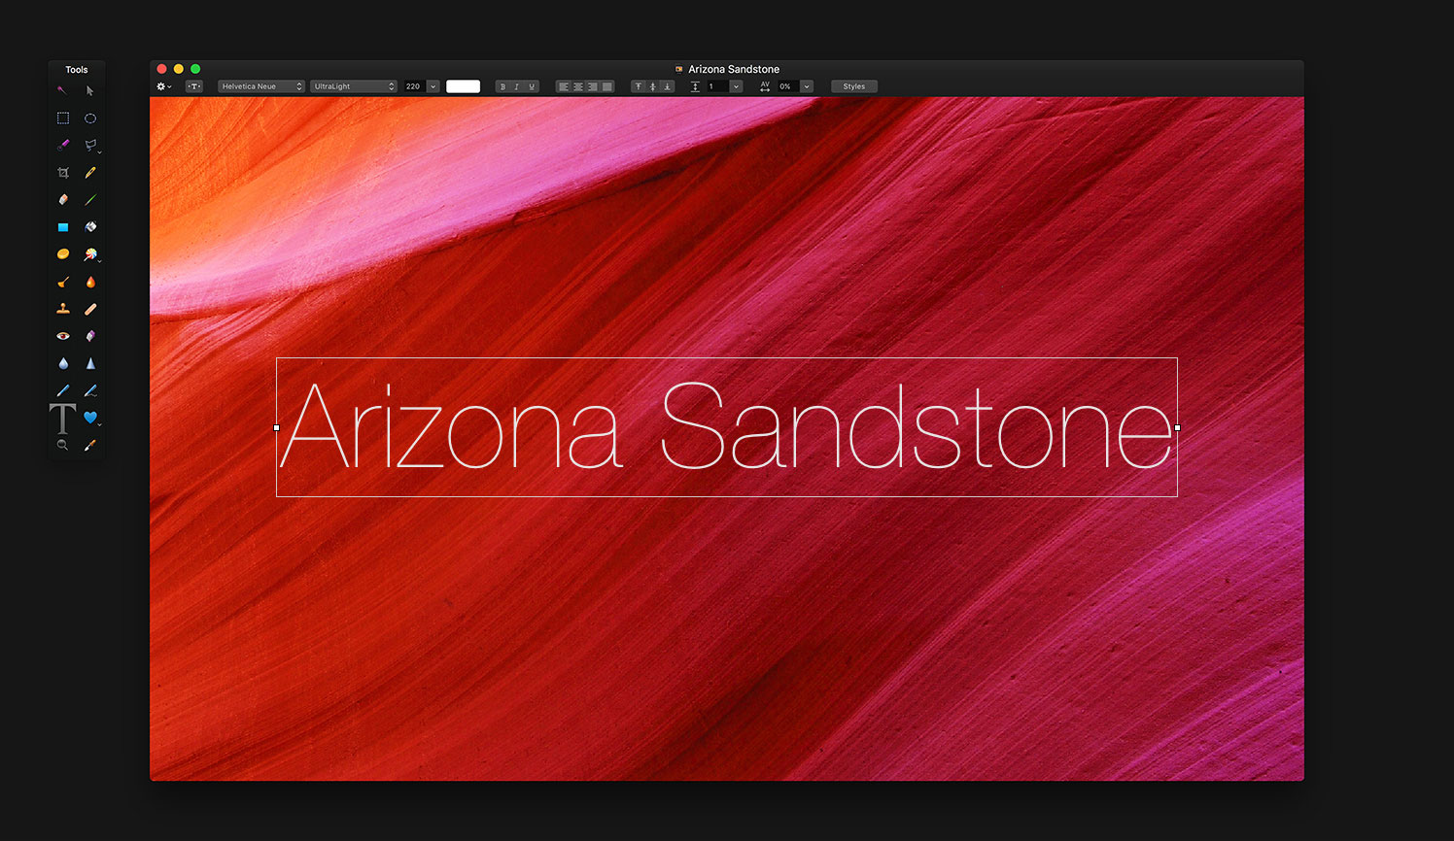Toggle bold text formatting
This screenshot has width=1454, height=841.
pyautogui.click(x=502, y=86)
